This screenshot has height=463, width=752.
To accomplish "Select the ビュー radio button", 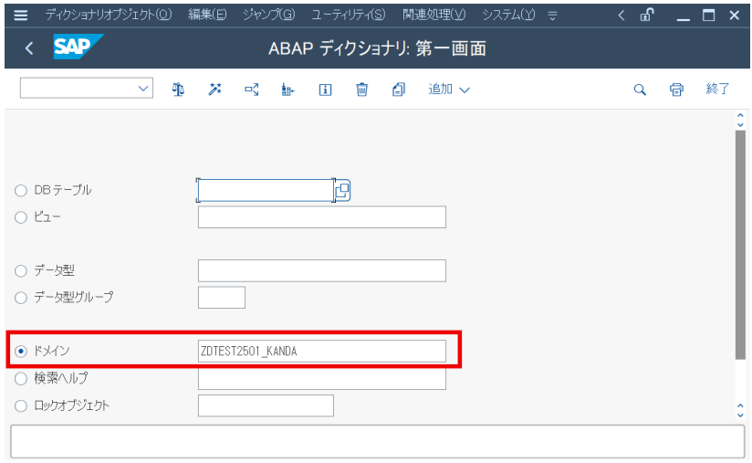I will (x=21, y=217).
